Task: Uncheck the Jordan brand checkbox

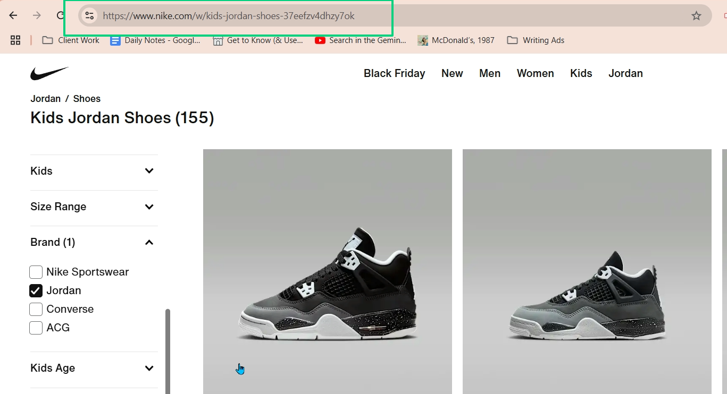Action: pos(36,290)
